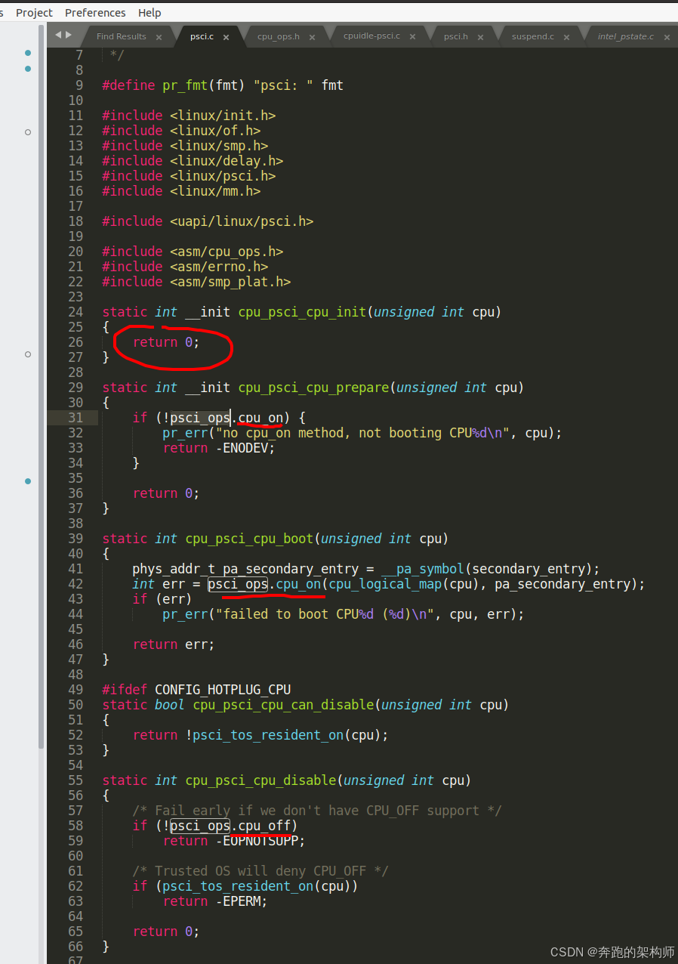Click cpu_off on line 58
This screenshot has height=964, width=678.
264,826
